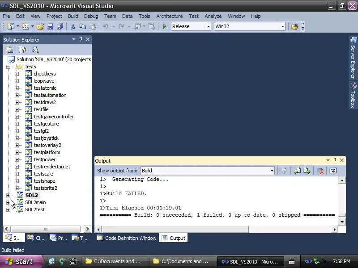The height and width of the screenshot is (268, 358).
Task: Switch to Class View bottom tab
Action: [x=36, y=238]
